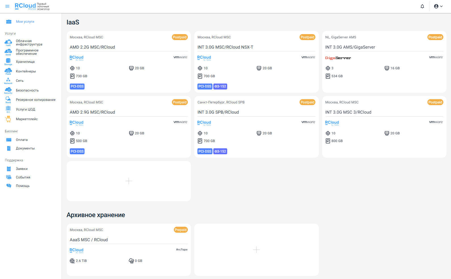Open the Помощь help page
Screen dimensions: 451x279
[22, 186]
